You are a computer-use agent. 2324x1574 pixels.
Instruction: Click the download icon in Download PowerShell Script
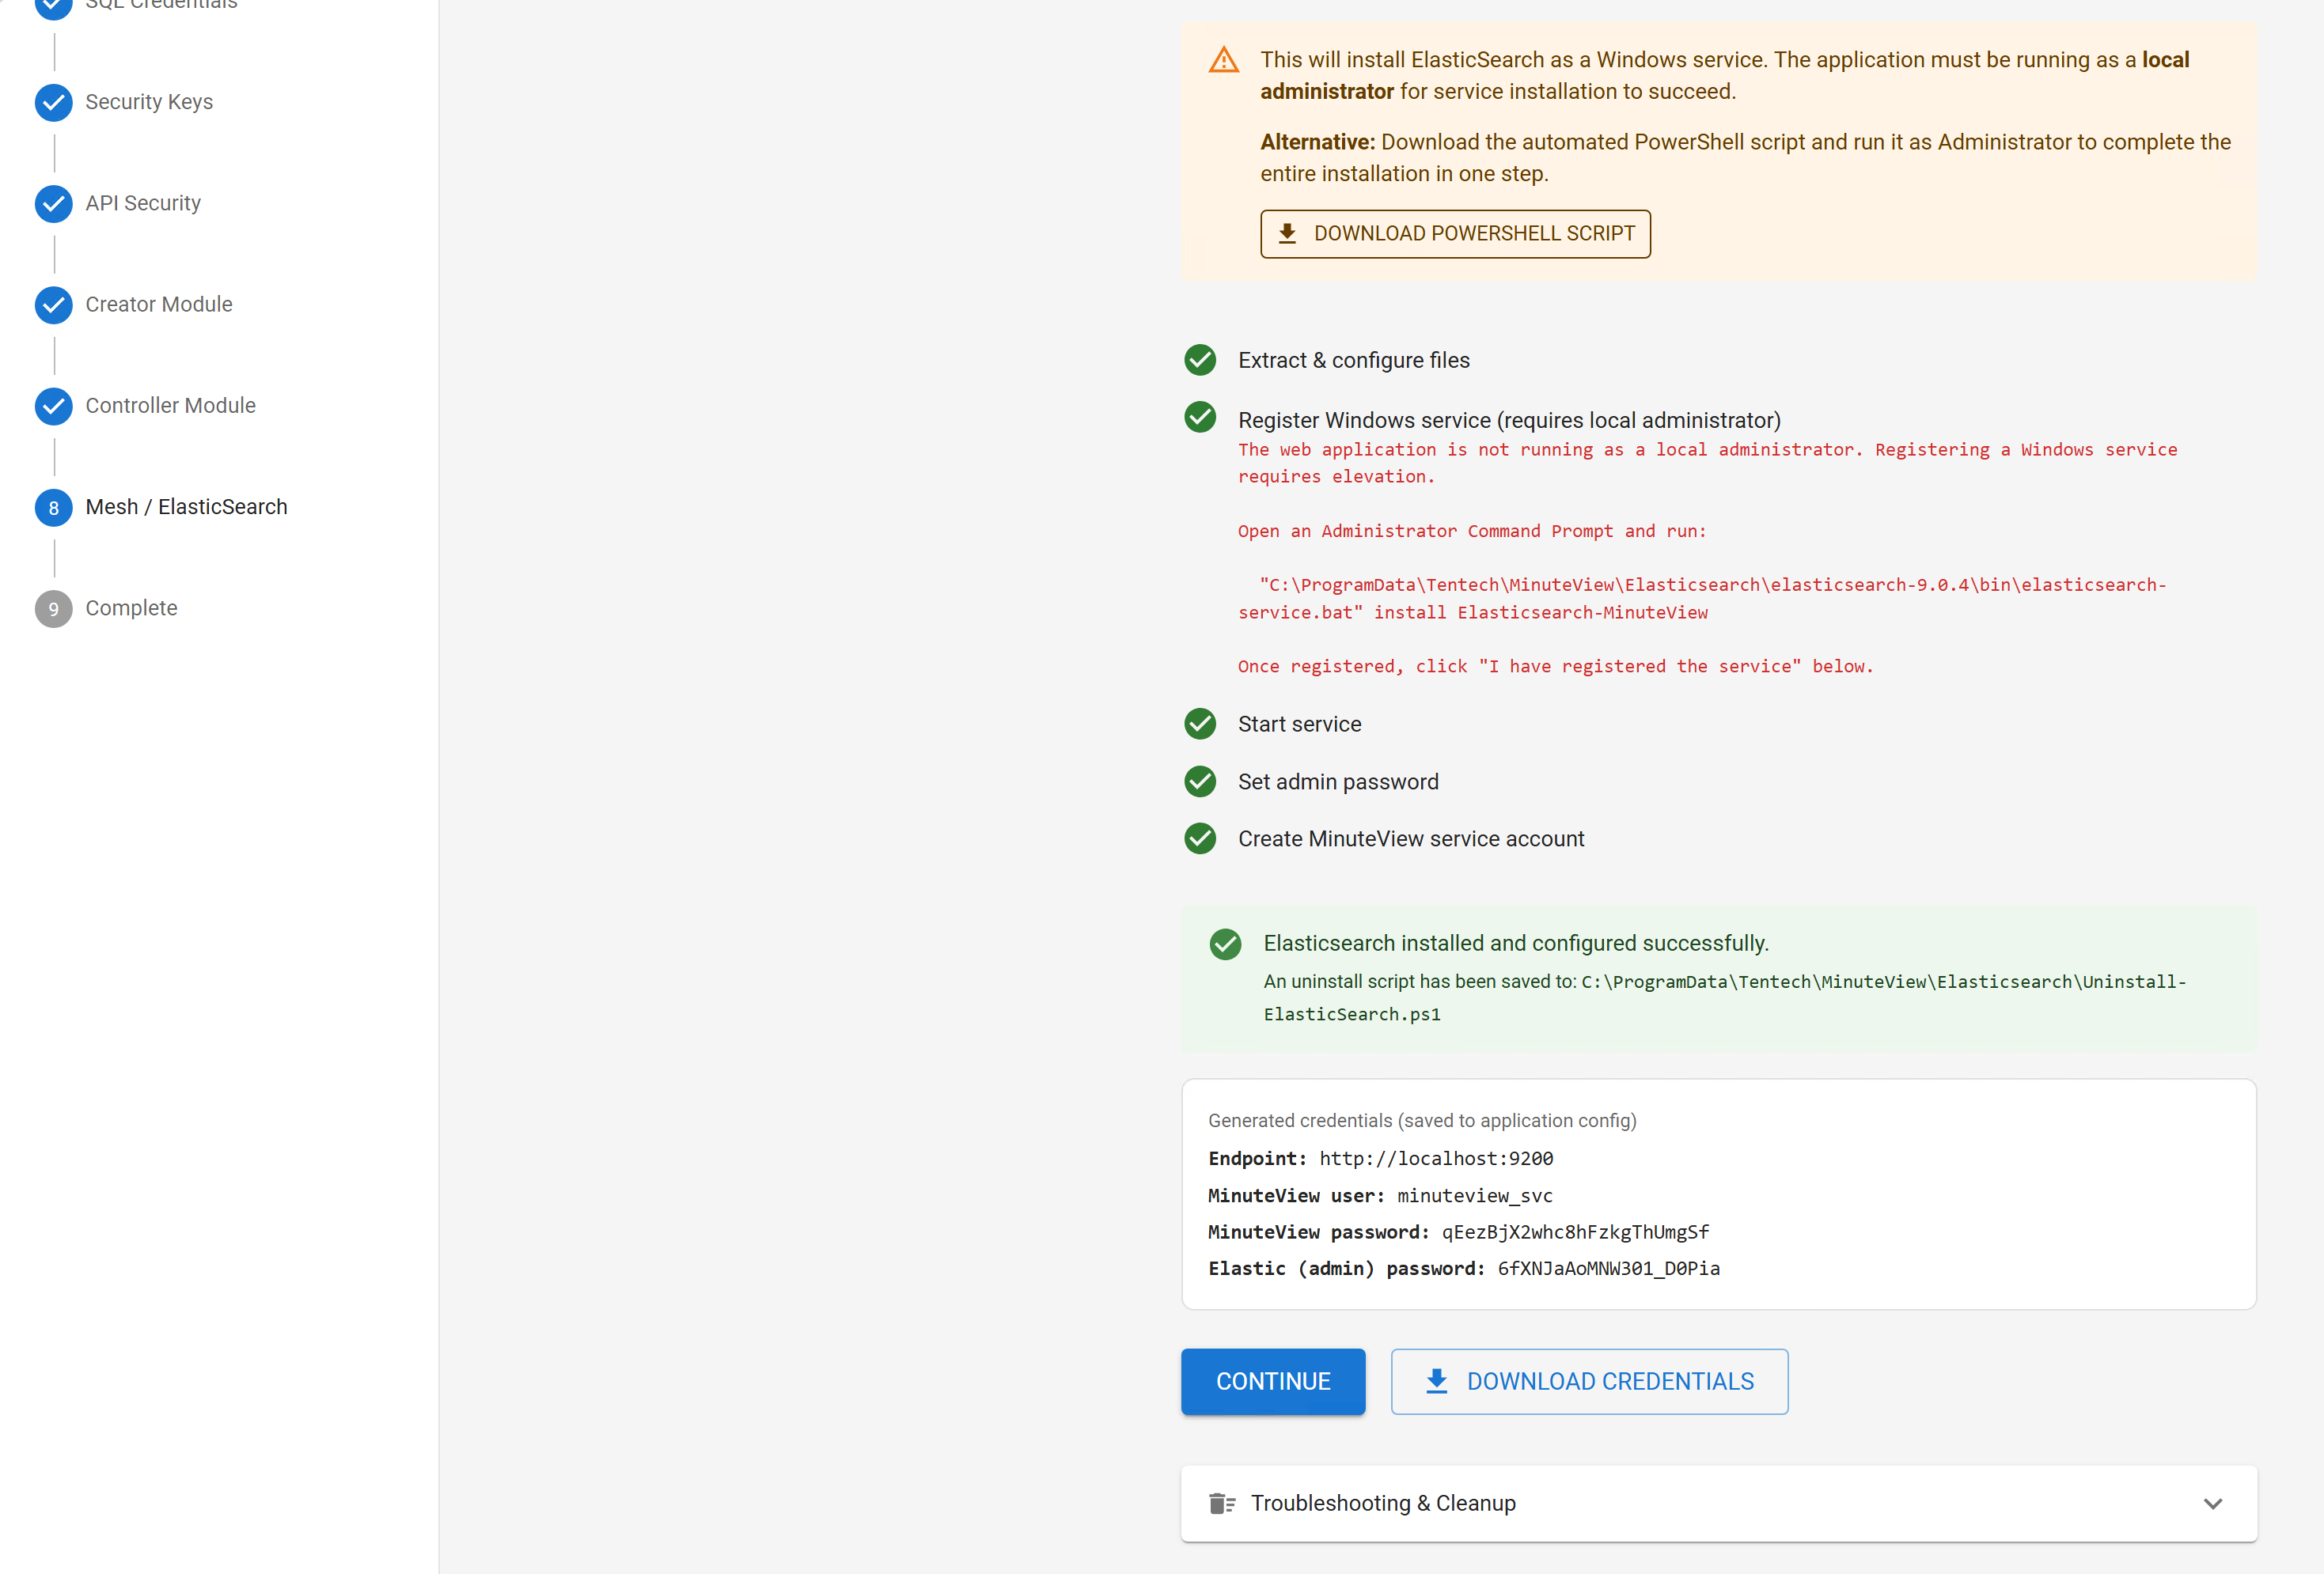click(1288, 233)
